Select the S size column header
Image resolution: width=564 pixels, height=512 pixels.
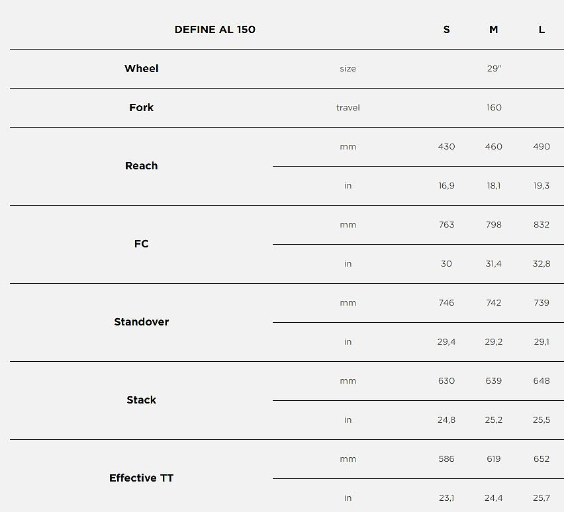(446, 29)
